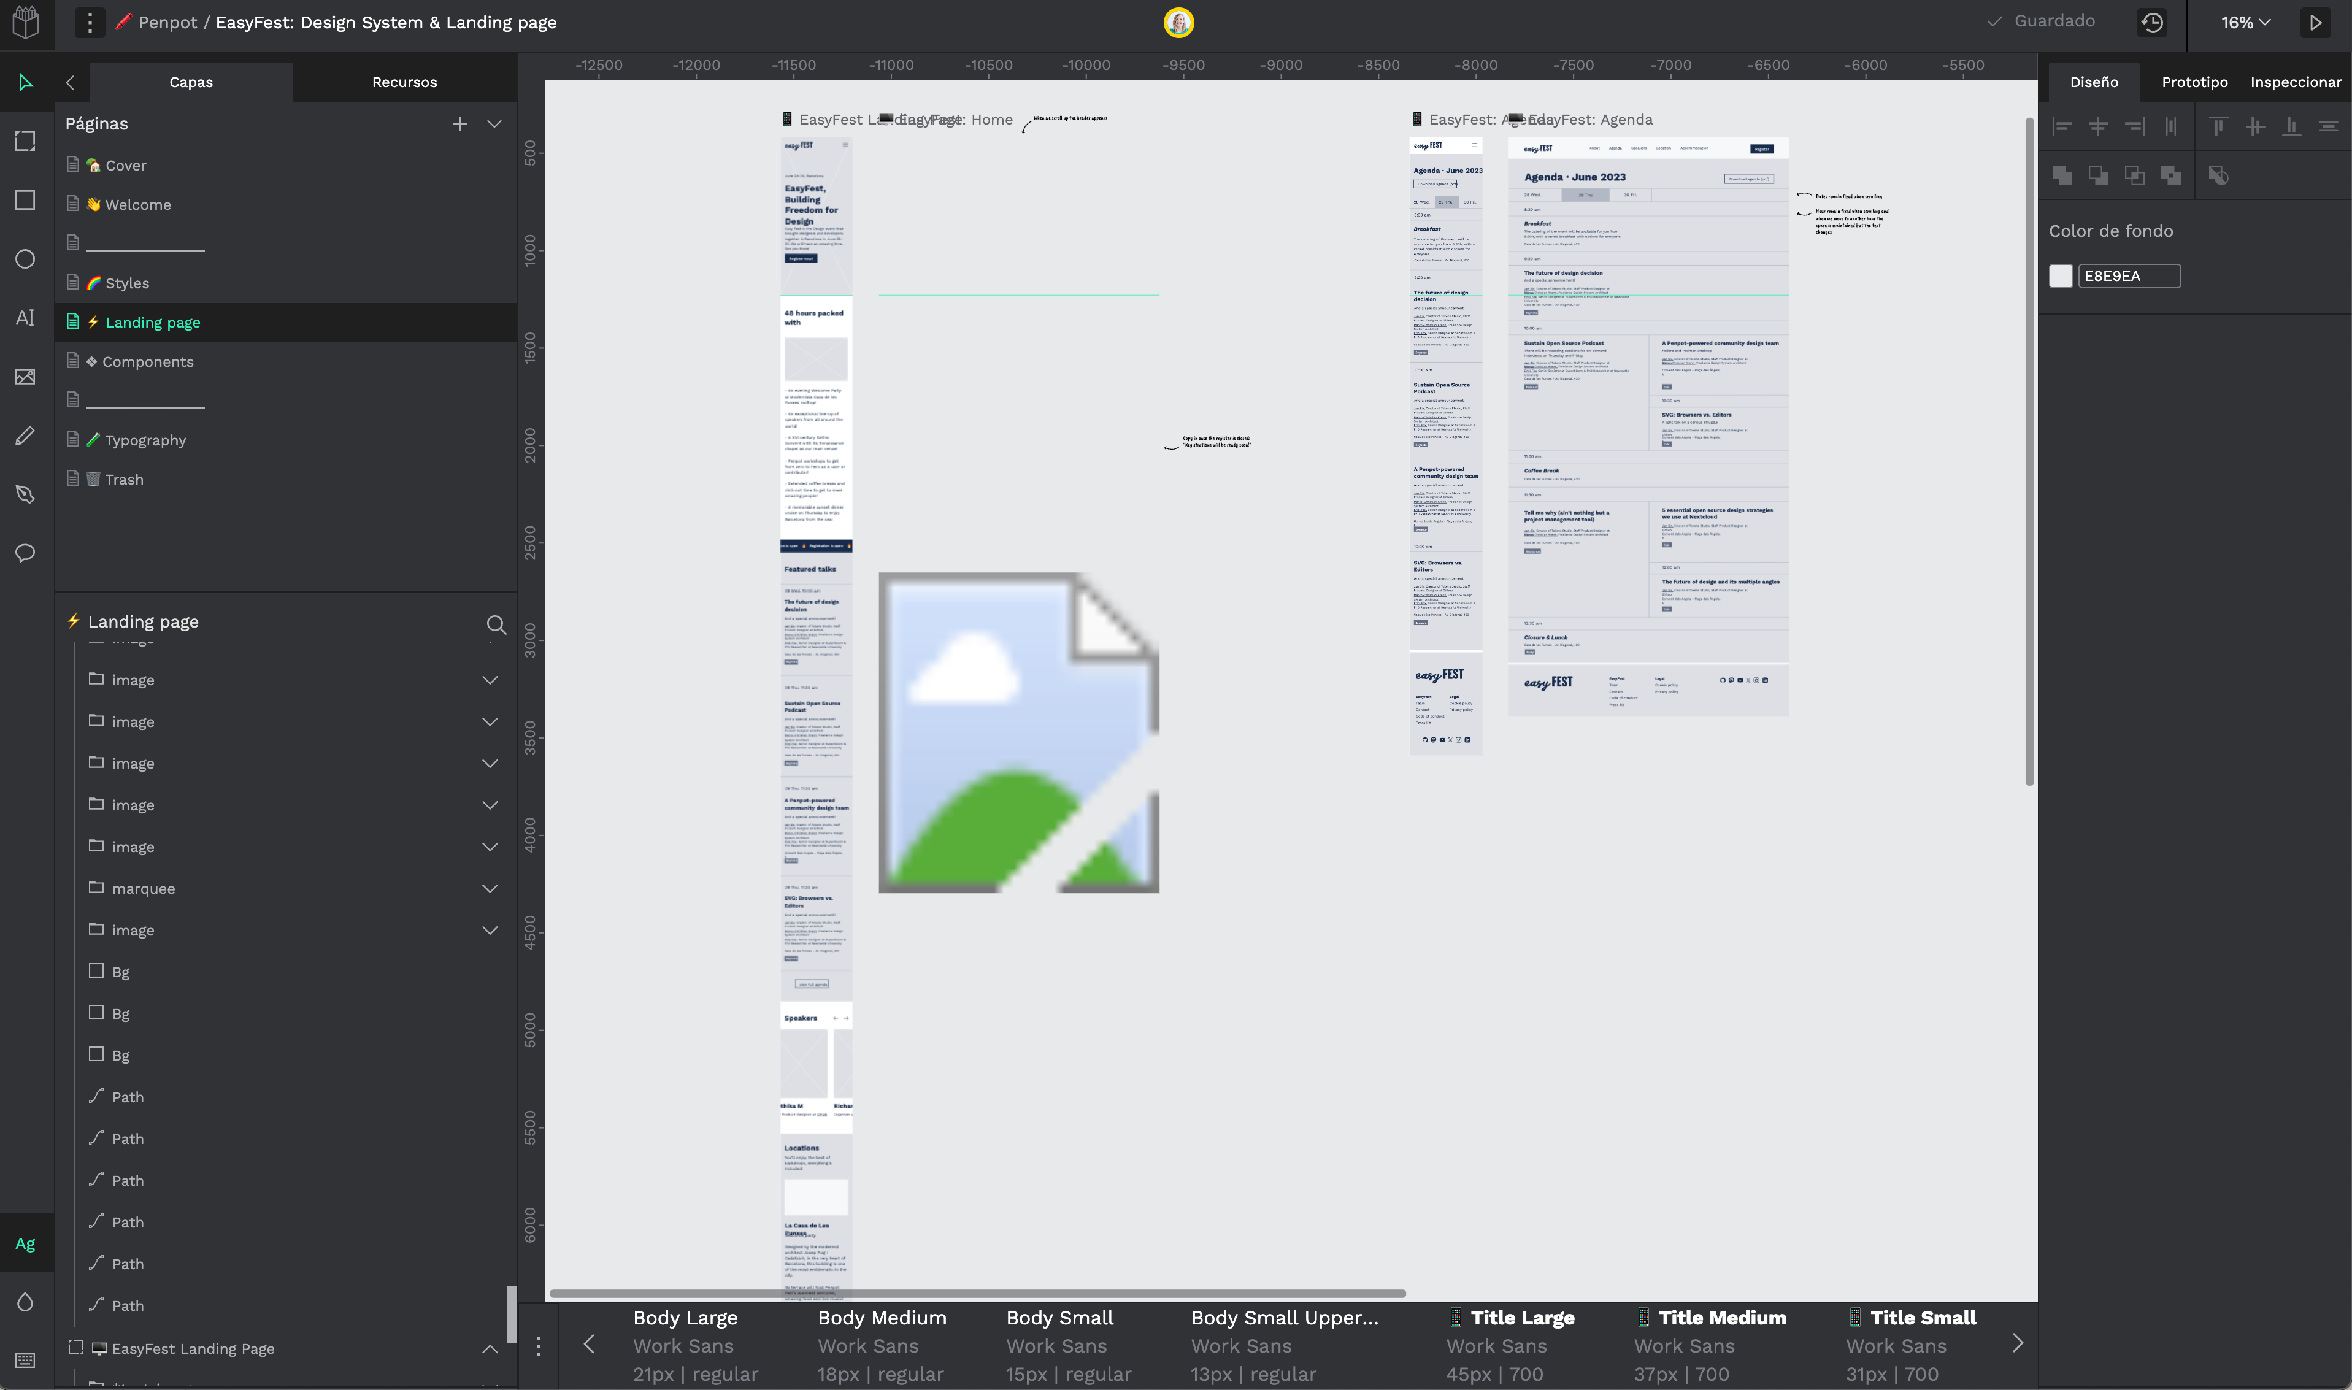Image resolution: width=2352 pixels, height=1390 pixels.
Task: Open the version history panel
Action: [2151, 23]
